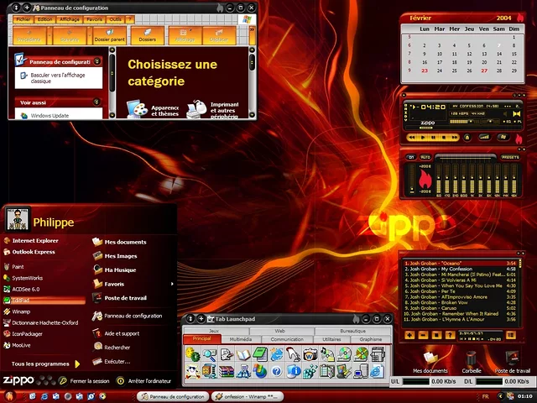Play "Josh Groban - Caruso" in playlist
This screenshot has width=537, height=403.
coord(445,307)
